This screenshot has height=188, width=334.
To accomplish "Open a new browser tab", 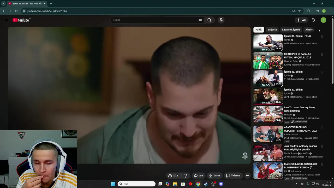I will (x=51, y=4).
